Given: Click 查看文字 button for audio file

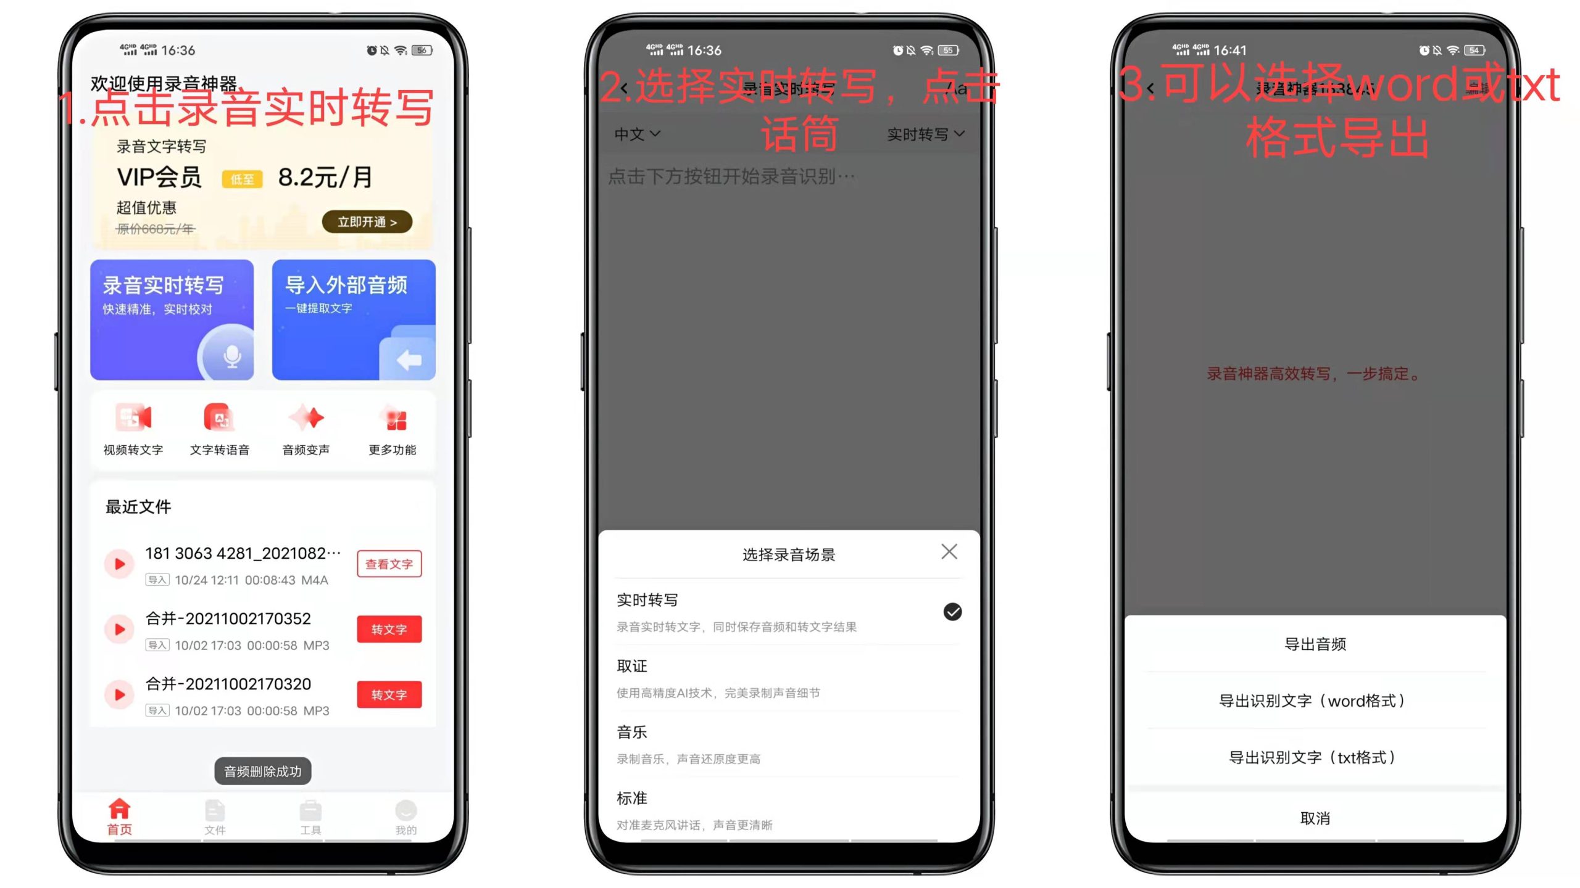Looking at the screenshot, I should point(389,563).
